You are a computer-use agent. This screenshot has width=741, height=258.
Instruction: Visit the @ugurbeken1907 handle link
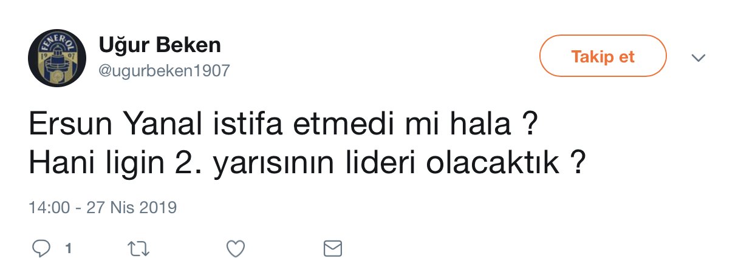tap(164, 71)
